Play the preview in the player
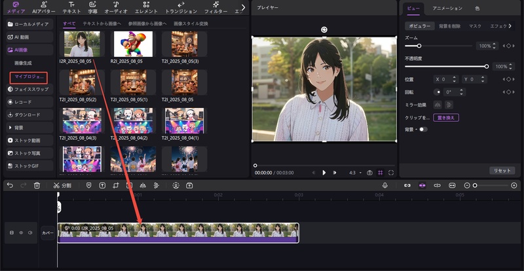This screenshot has height=271, width=524. click(x=324, y=173)
